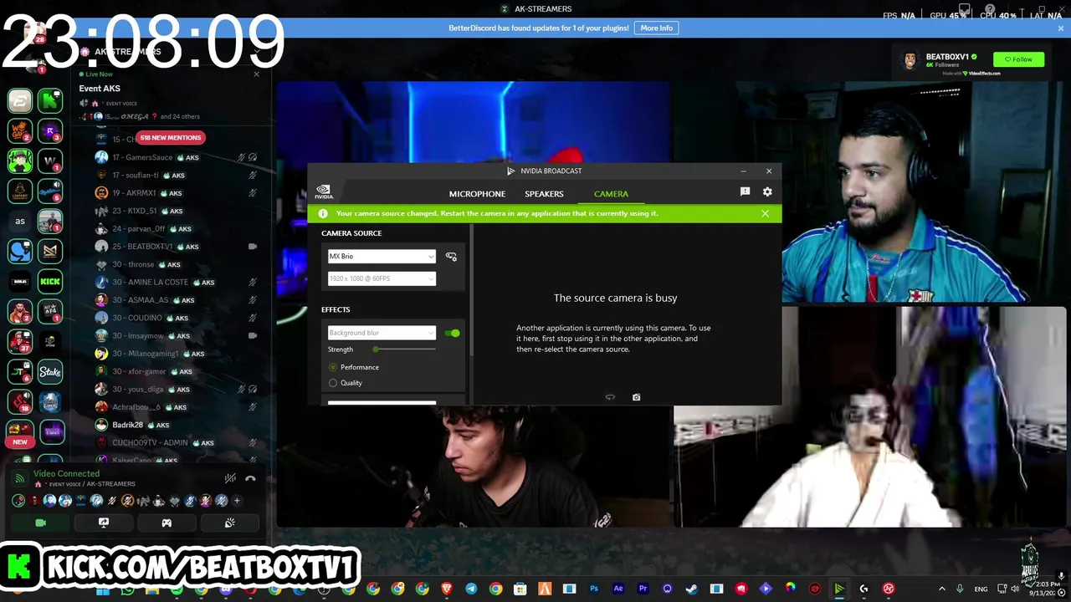Select voice user 30 - AMINE LA COSTE

(174, 282)
